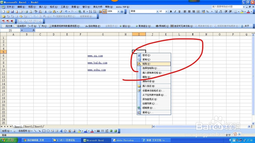Click the Increase Indent icon

click(x=230, y=11)
